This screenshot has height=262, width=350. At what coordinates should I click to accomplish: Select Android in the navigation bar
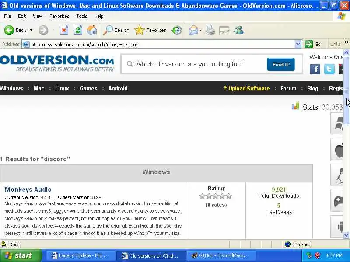tap(118, 89)
